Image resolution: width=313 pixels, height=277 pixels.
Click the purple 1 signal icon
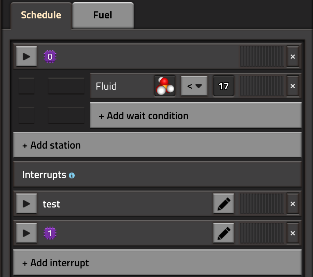tap(50, 233)
